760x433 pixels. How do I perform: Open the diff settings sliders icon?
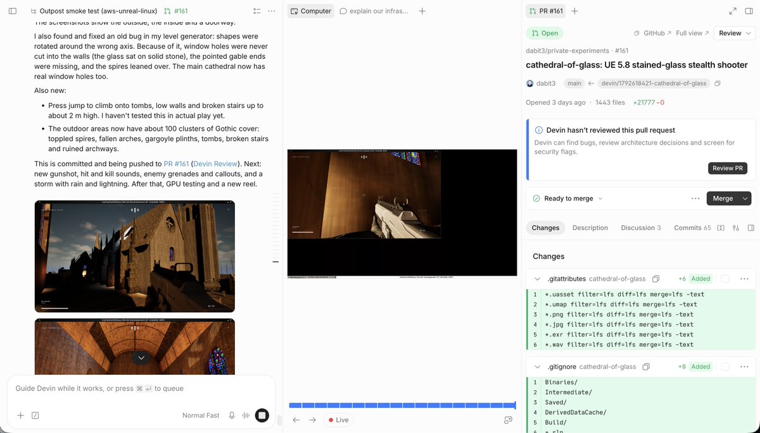(x=736, y=228)
